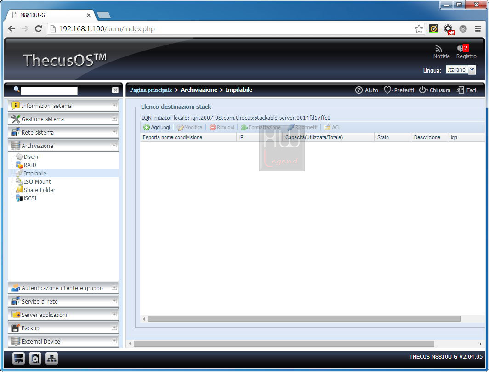This screenshot has width=489, height=372.
Task: Open the Chrome hamburger menu
Action: (x=478, y=28)
